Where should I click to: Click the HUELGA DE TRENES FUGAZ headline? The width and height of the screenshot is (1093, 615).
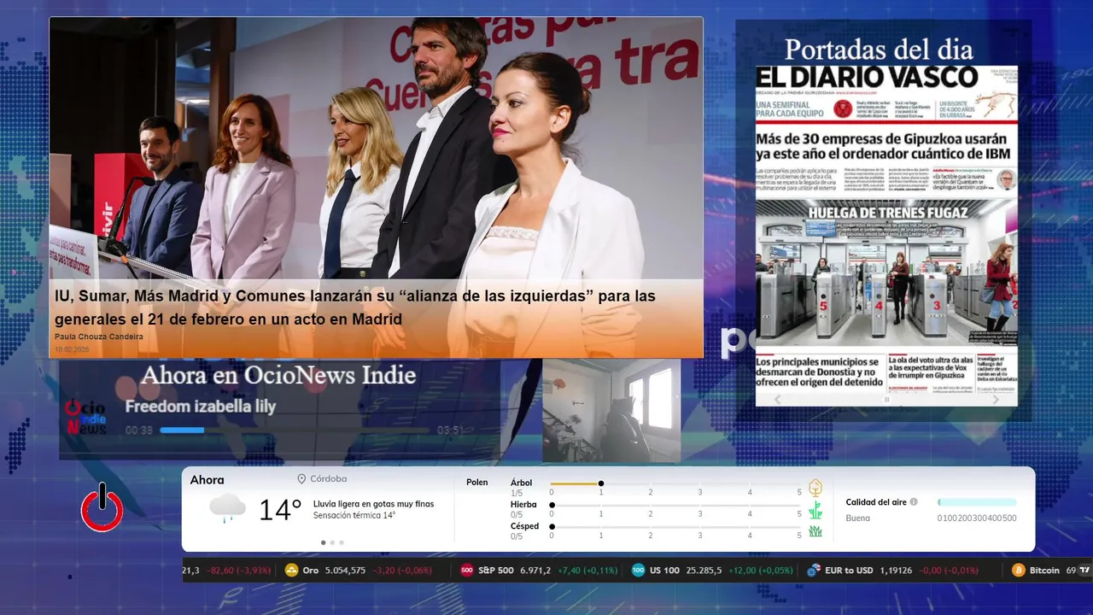coord(887,212)
